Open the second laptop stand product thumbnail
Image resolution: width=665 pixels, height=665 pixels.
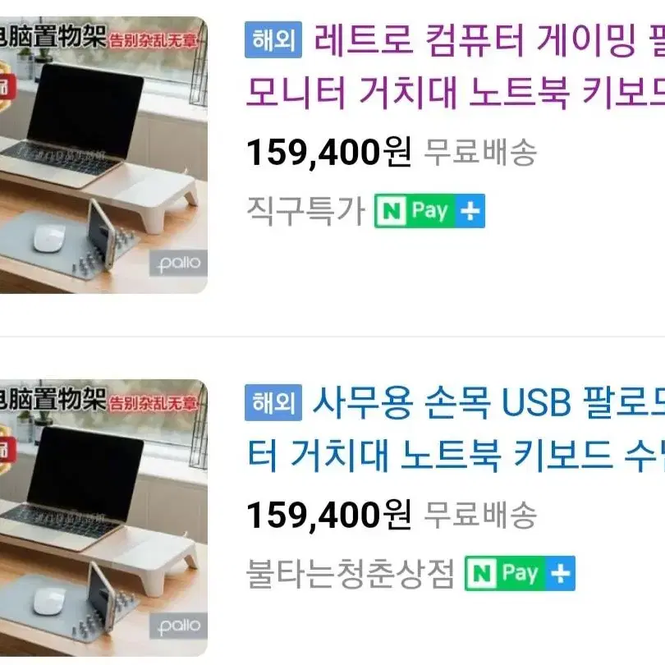pos(103,518)
